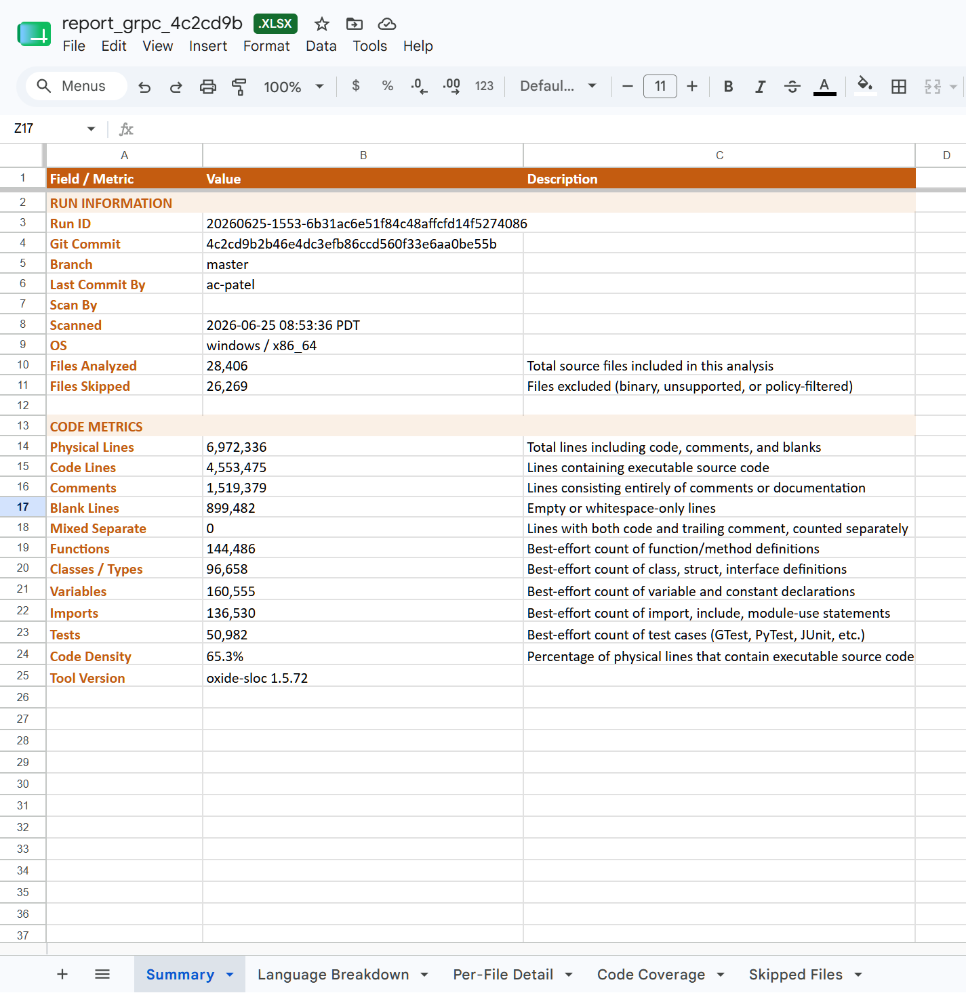This screenshot has width=966, height=993.
Task: Open the Tools menu
Action: 370,46
